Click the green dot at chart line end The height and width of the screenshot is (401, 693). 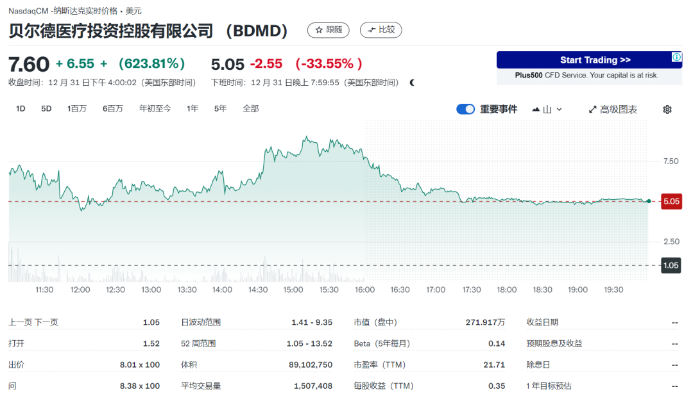coord(648,201)
